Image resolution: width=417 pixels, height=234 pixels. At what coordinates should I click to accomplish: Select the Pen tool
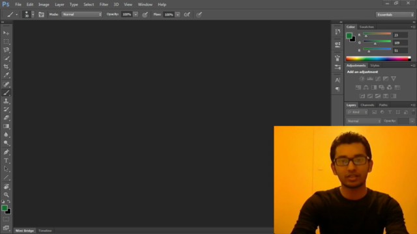pyautogui.click(x=6, y=152)
